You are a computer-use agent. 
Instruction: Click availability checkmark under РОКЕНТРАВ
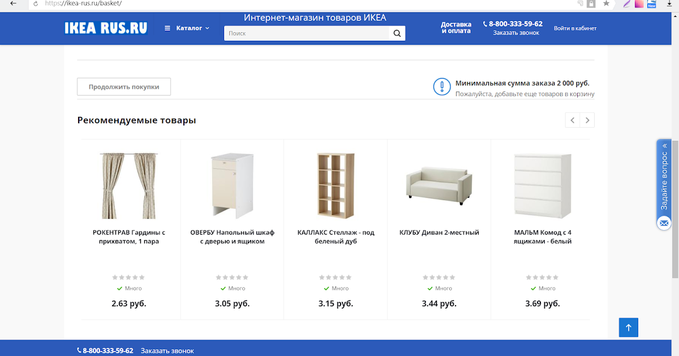tap(119, 288)
